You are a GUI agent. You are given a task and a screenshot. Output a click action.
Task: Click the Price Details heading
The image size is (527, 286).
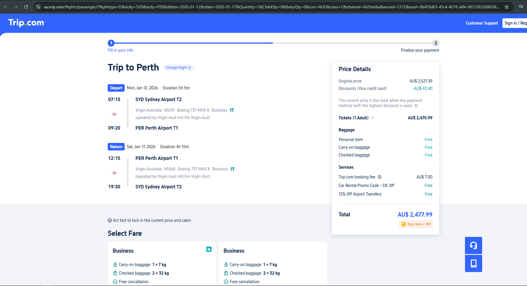(x=355, y=69)
